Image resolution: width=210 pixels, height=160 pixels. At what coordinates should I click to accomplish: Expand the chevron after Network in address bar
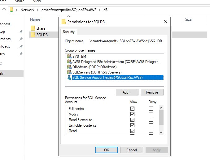coord(38,10)
